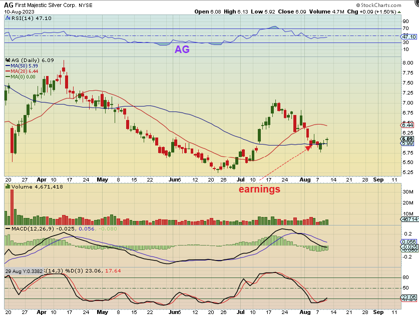Click the Close 6.09 value in header
Image resolution: width=419 pixels, height=315 pixels.
(292, 11)
